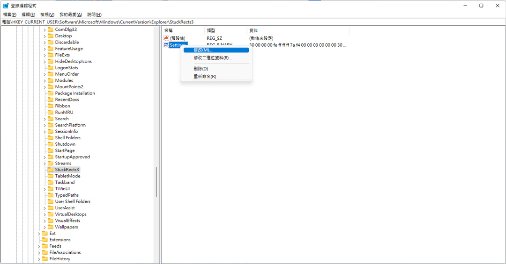The width and height of the screenshot is (506, 264).
Task: Click the StuckRects3 folder icon
Action: click(50, 170)
